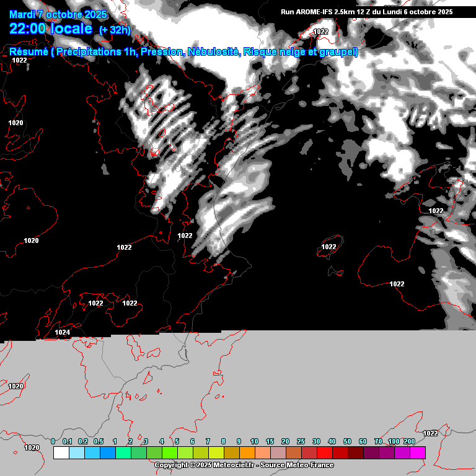Select the Résumé parameters subtitle text
The image size is (476, 476).
click(183, 52)
